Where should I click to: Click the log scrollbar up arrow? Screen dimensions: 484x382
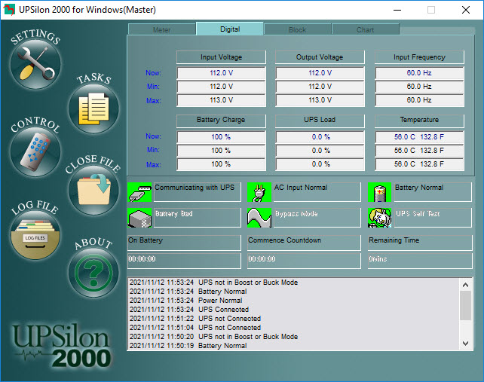(x=465, y=285)
